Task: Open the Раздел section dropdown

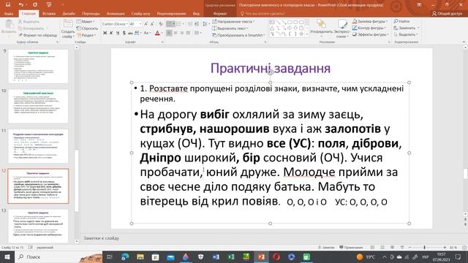Action: tap(86, 35)
